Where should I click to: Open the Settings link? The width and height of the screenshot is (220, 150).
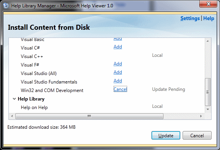pos(190,18)
